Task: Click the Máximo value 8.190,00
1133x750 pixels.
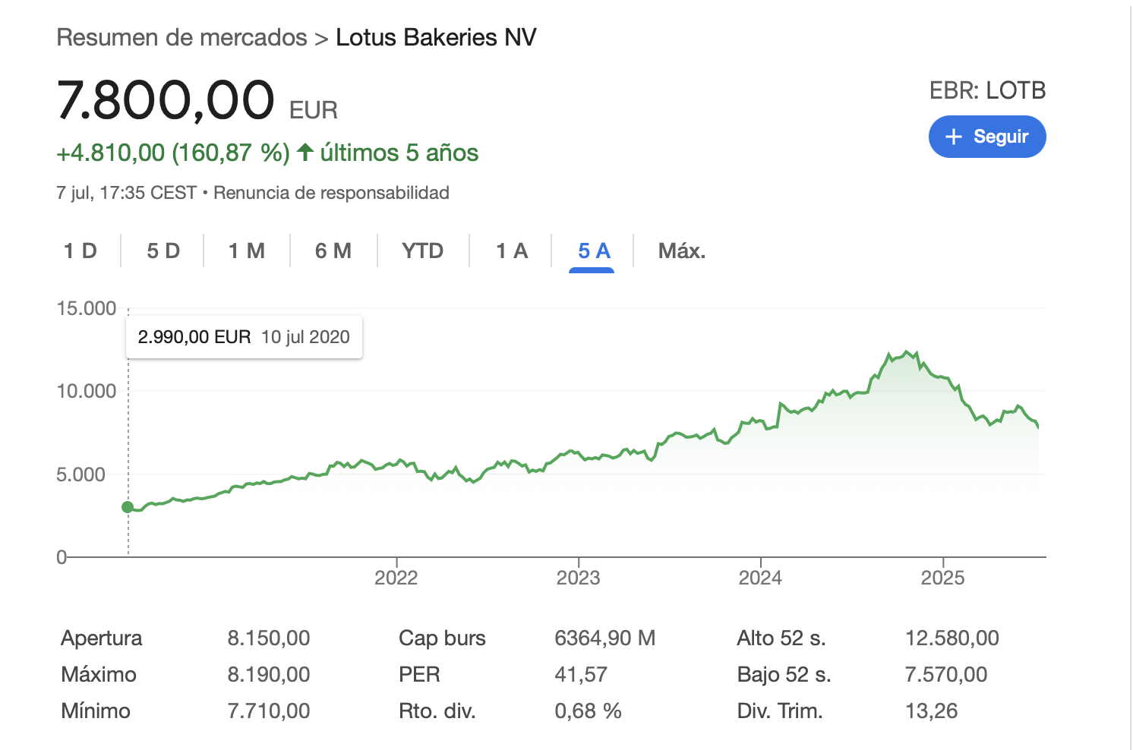Action: tap(269, 674)
